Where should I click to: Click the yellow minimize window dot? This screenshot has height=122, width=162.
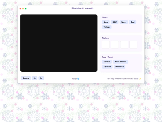23,9
